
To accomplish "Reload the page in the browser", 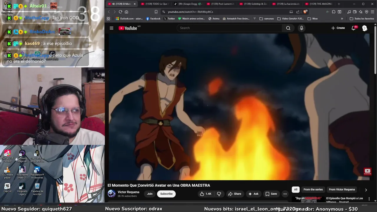I will coord(120,12).
